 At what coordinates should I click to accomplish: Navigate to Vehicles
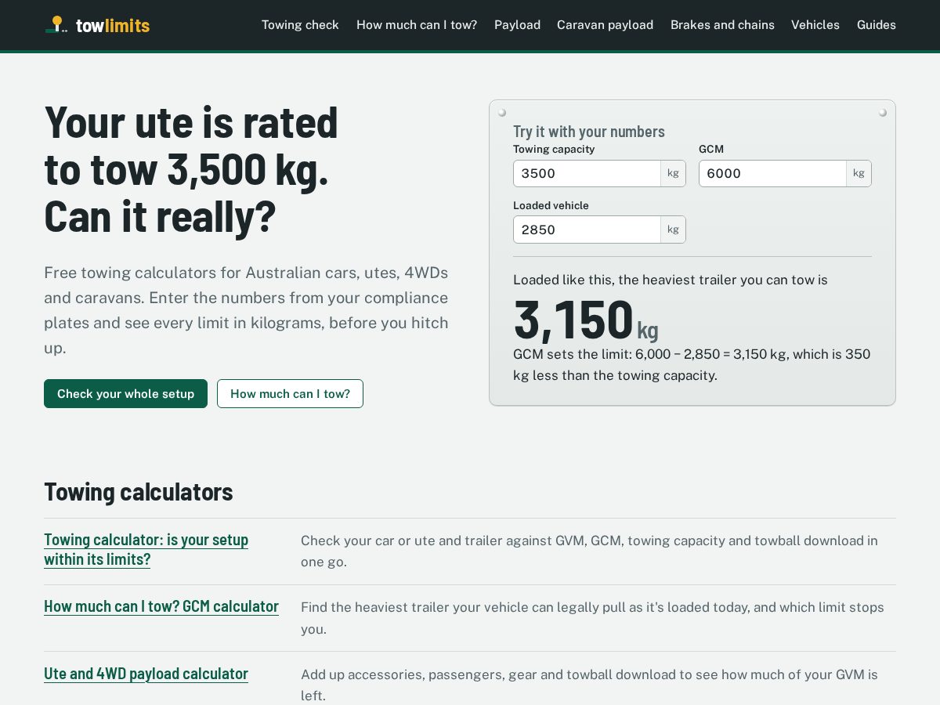click(815, 25)
